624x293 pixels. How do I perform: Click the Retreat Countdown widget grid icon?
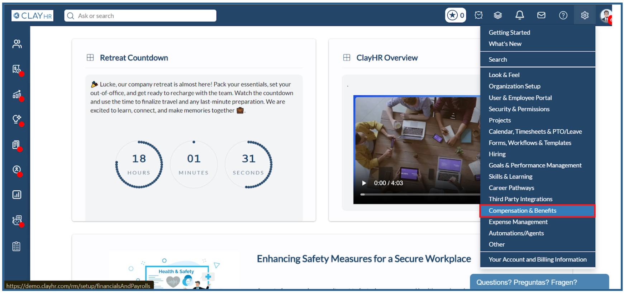pos(90,58)
